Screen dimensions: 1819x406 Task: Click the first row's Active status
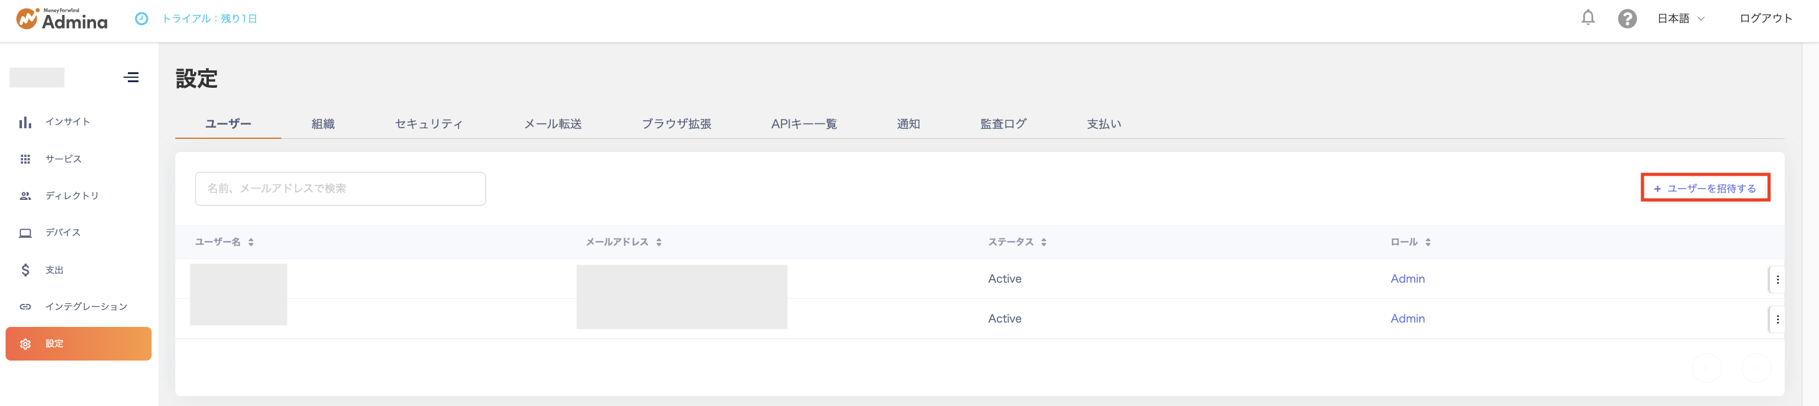tap(1004, 279)
